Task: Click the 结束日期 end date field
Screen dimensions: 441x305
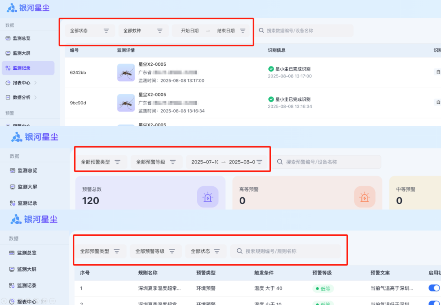Action: [226, 31]
